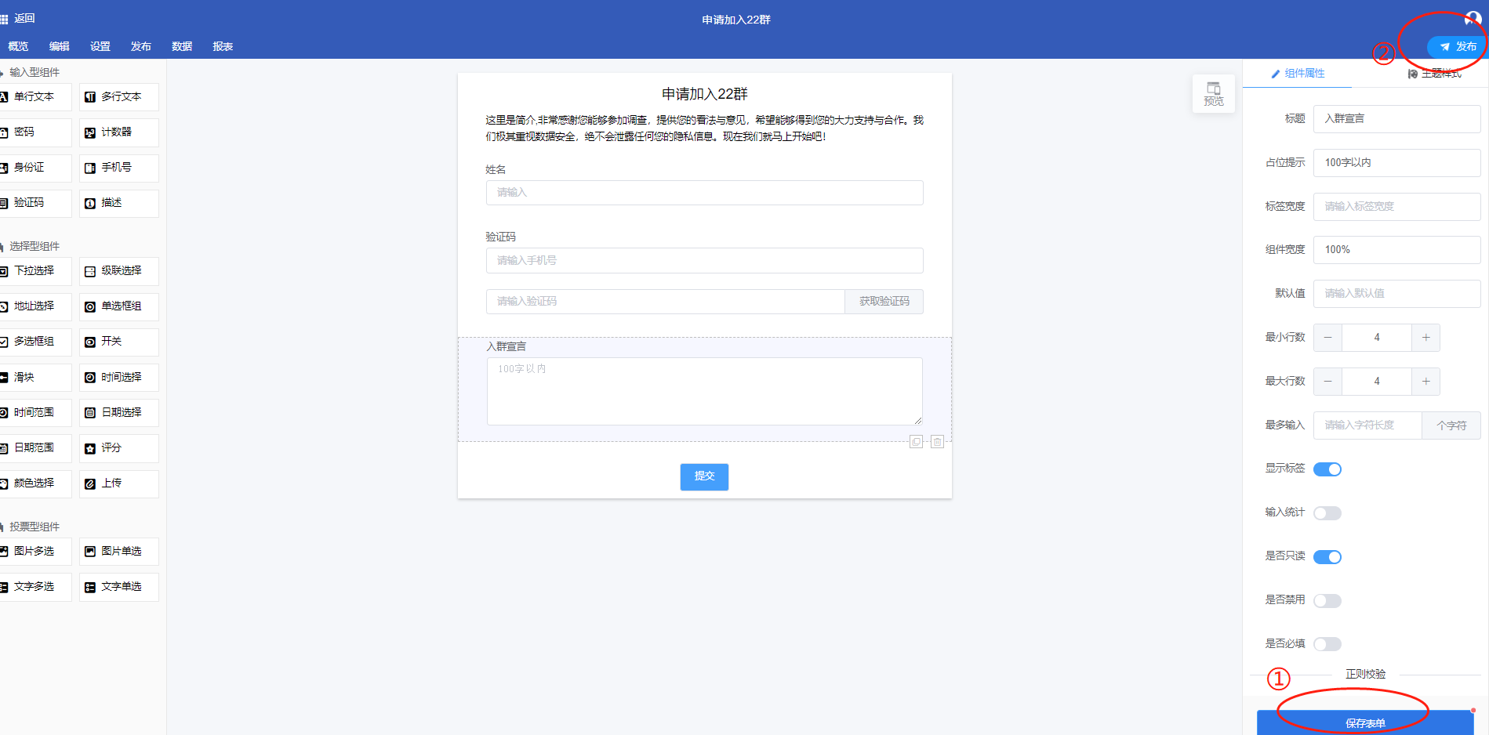Click the copy icon below 入群宣言 field

pyautogui.click(x=916, y=442)
